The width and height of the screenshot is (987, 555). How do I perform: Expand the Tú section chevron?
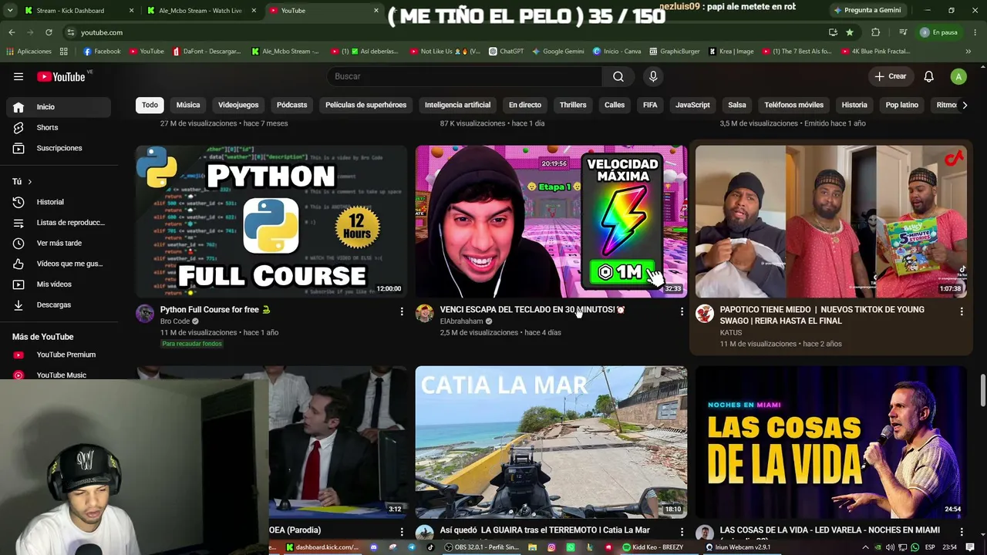[x=30, y=182]
